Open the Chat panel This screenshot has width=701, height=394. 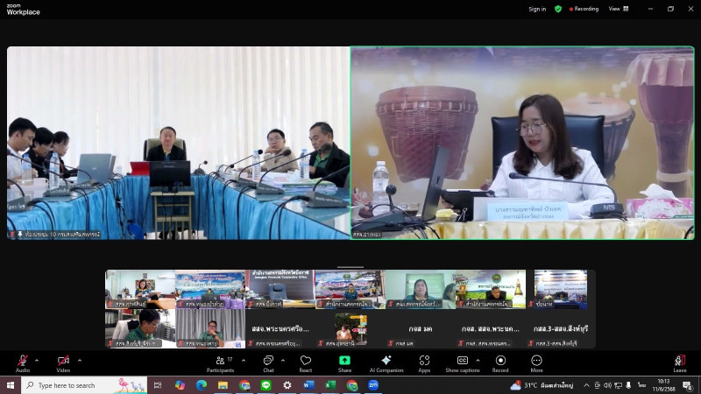(268, 363)
